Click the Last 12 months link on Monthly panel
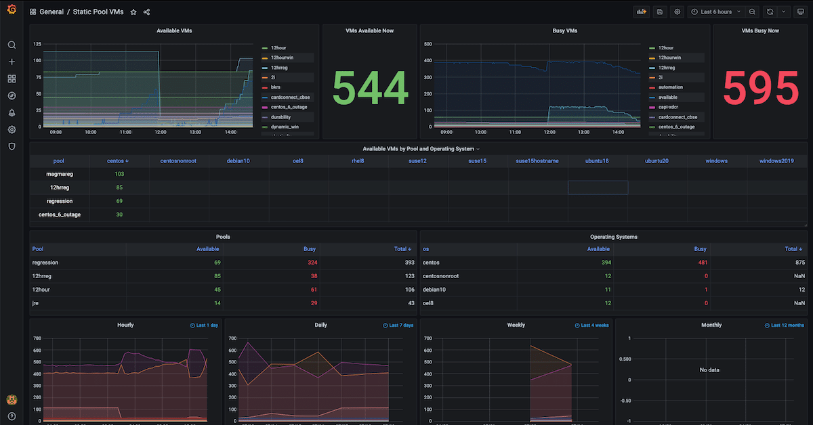 (x=785, y=326)
